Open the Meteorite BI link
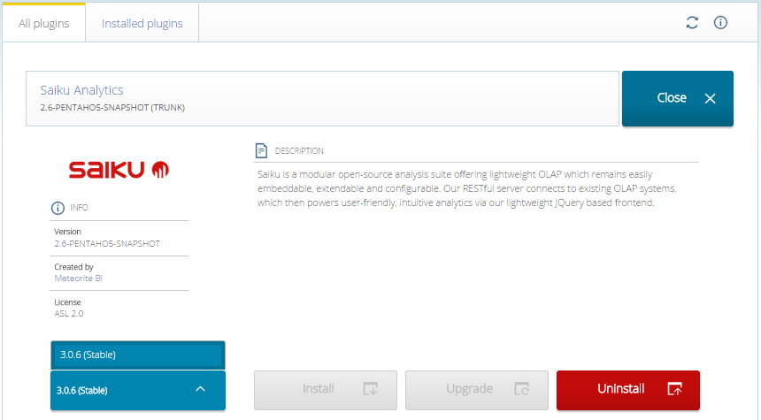This screenshot has height=420, width=761. click(78, 279)
